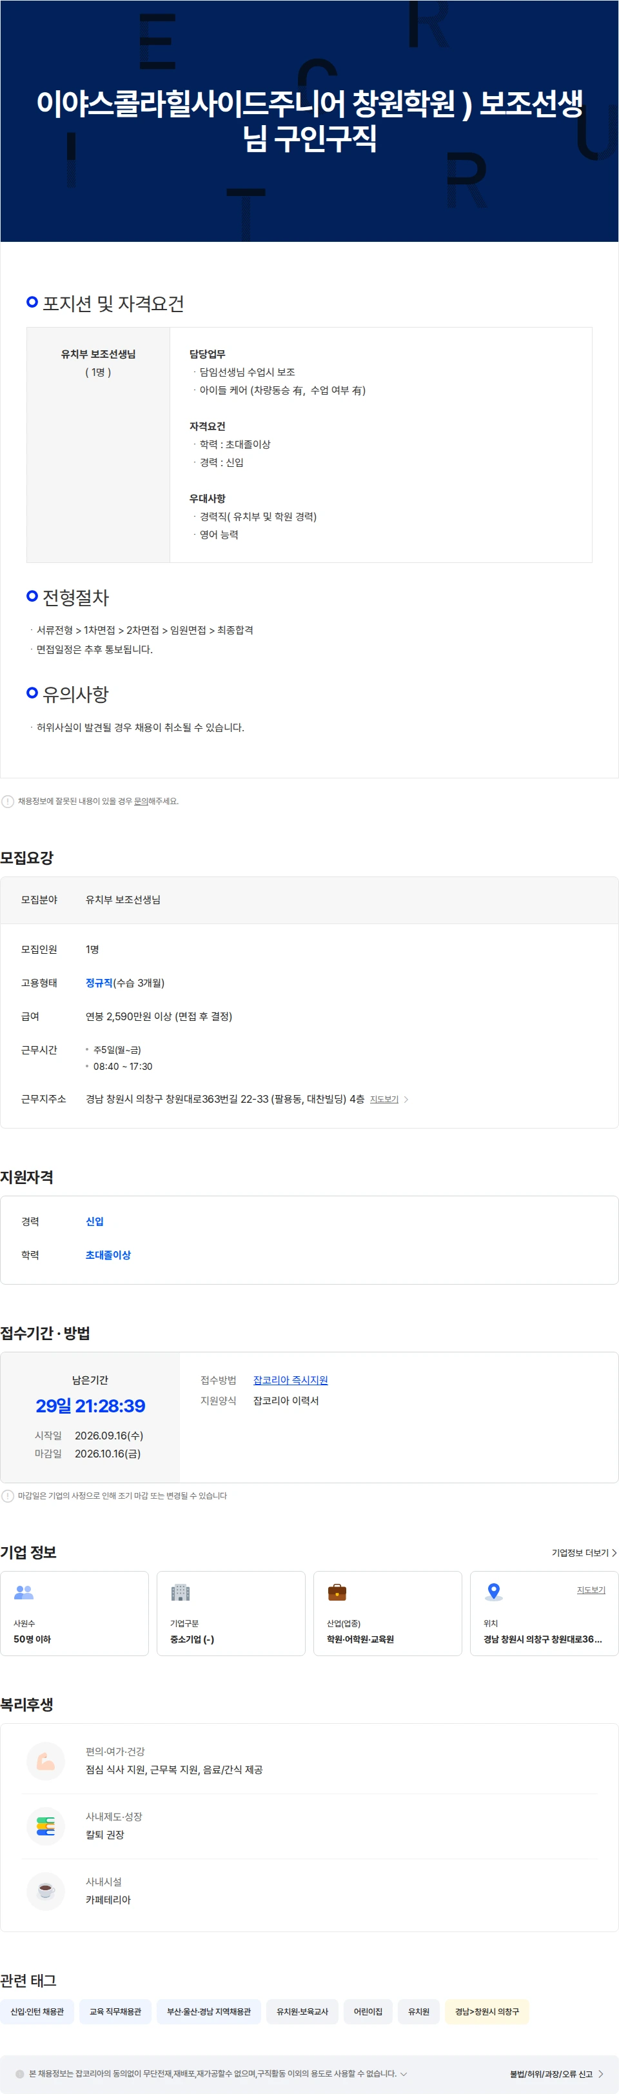The width and height of the screenshot is (619, 2094).
Task: Select the 유치원·보육교사 tag
Action: point(302,2011)
